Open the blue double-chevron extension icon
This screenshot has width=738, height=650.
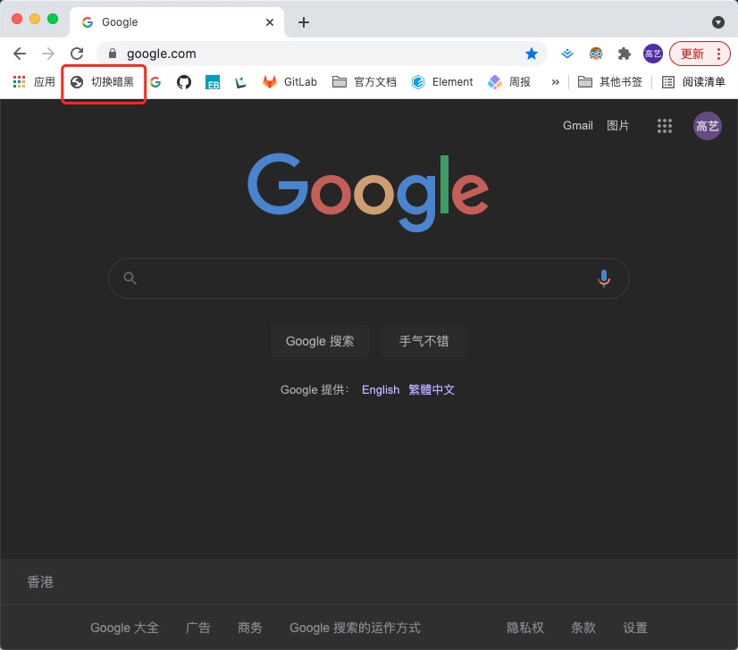[567, 54]
